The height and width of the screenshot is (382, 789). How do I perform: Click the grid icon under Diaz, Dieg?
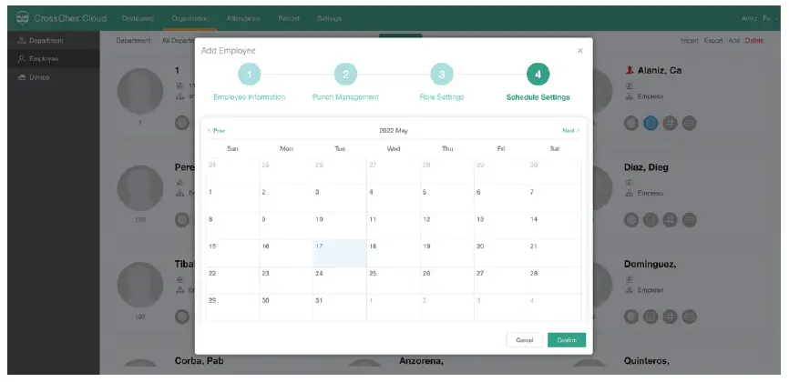670,220
